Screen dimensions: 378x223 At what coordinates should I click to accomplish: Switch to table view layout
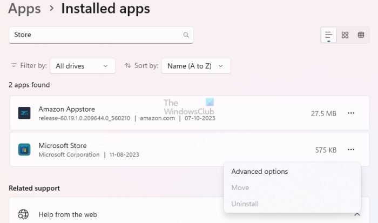361,35
